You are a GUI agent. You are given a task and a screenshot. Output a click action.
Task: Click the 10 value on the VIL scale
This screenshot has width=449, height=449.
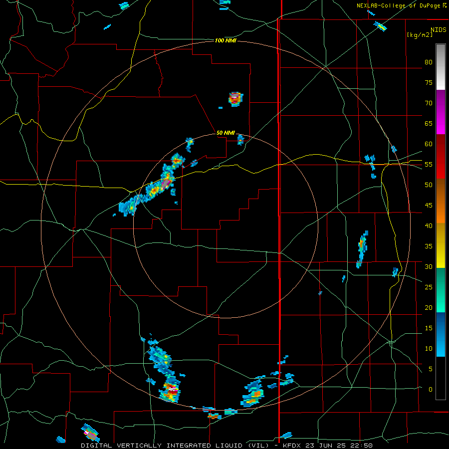point(429,349)
